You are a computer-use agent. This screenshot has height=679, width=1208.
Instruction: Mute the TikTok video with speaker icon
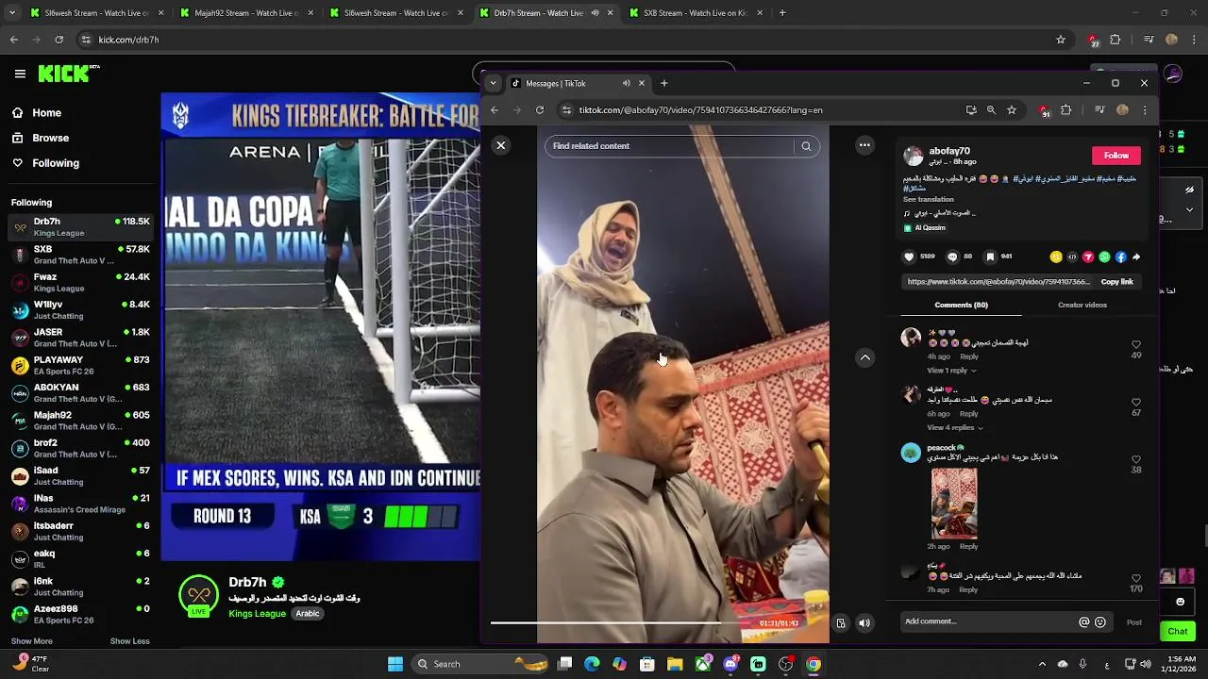pos(864,622)
